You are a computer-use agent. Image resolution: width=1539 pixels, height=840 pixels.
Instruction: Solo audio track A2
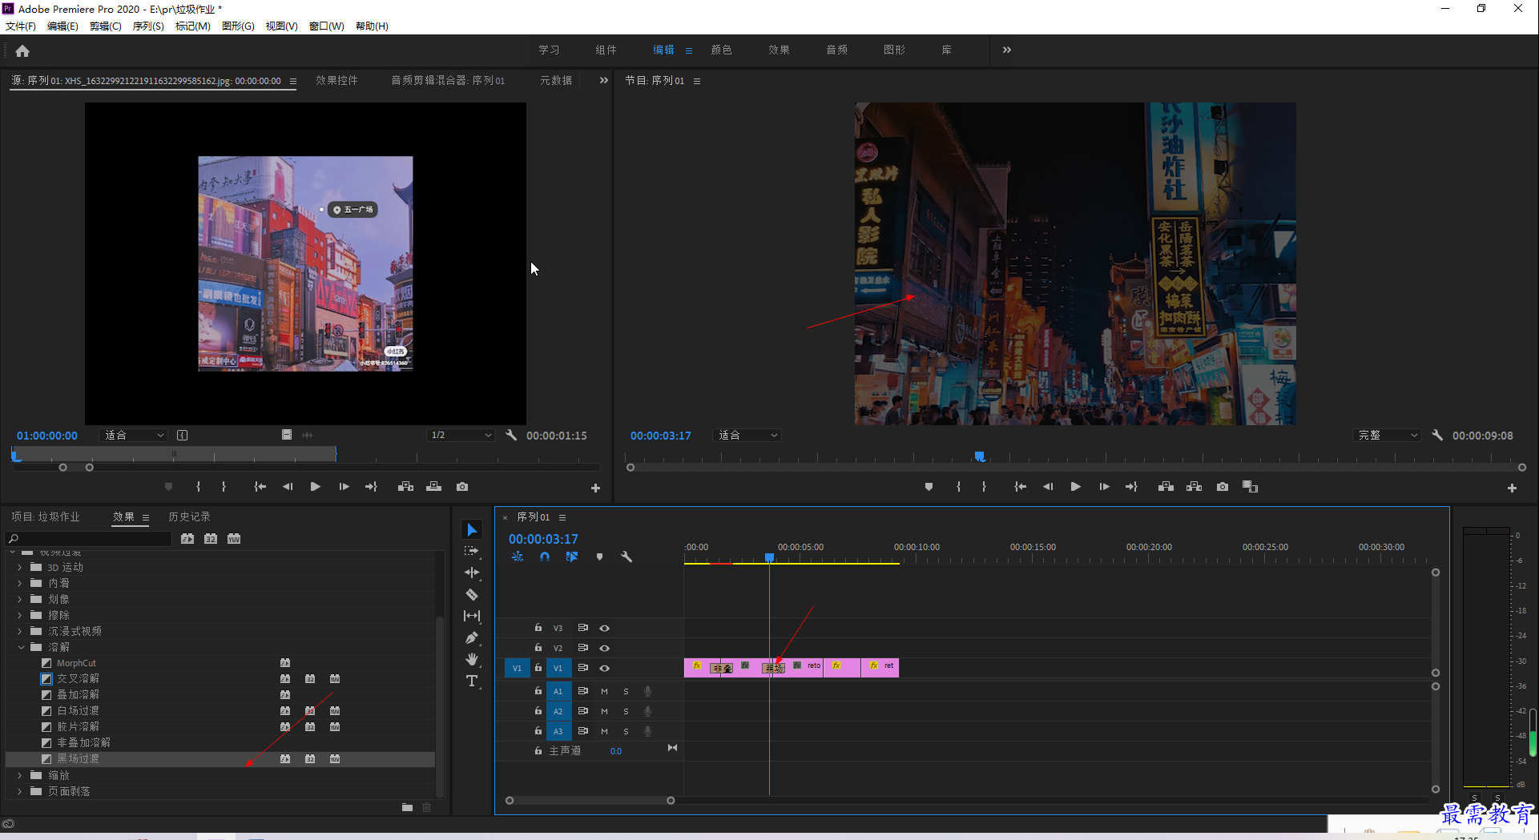coord(626,711)
